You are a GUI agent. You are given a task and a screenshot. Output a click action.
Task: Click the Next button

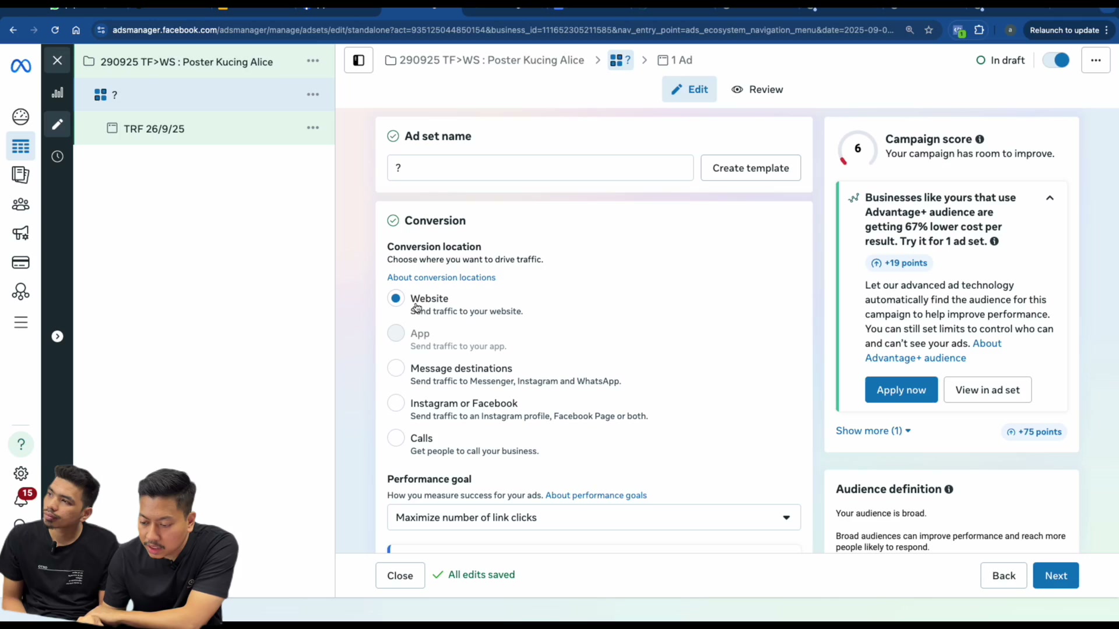[x=1055, y=576]
